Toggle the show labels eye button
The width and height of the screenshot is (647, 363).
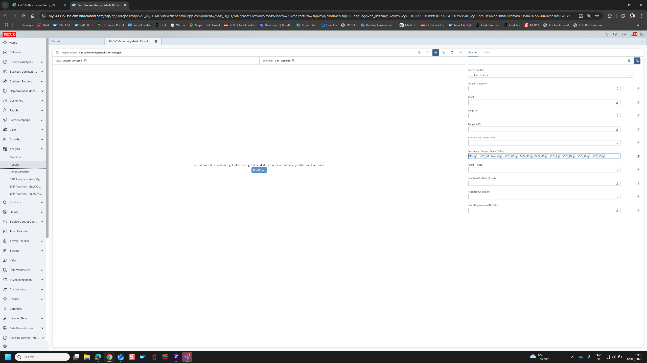637,61
